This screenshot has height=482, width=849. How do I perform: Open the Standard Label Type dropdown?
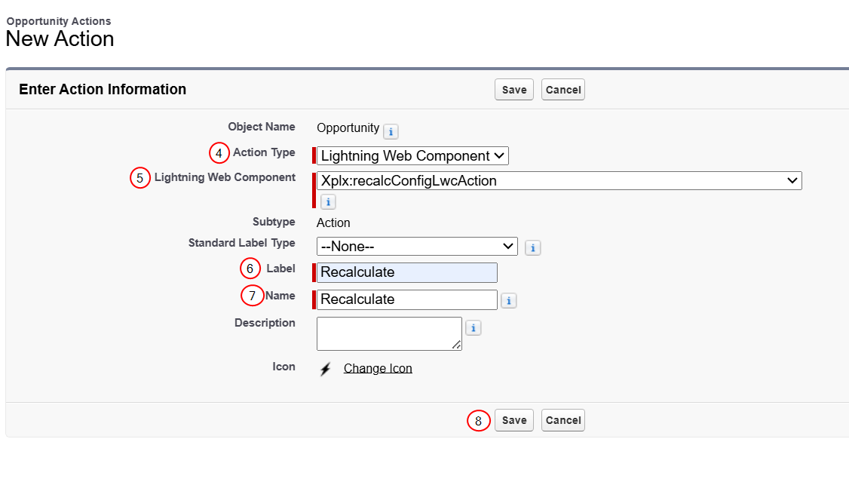click(x=417, y=247)
